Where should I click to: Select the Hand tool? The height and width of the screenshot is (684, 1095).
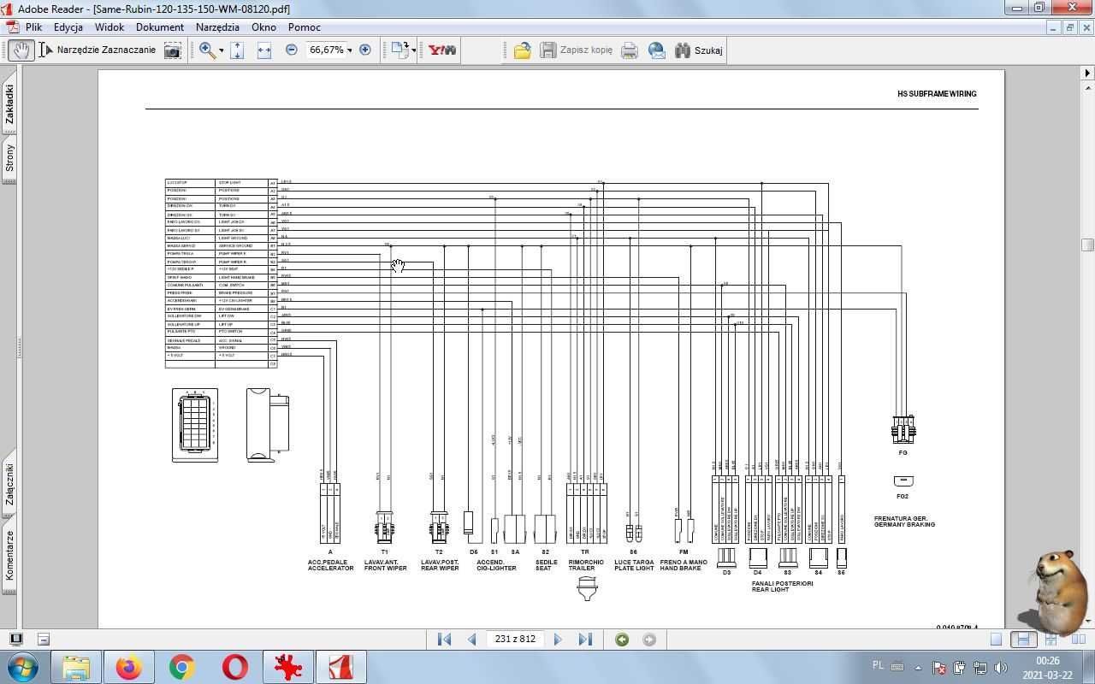[x=21, y=50]
